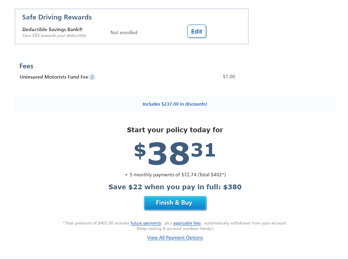This screenshot has width=348, height=259.
Task: Click View All Payment Options
Action: tap(175, 237)
